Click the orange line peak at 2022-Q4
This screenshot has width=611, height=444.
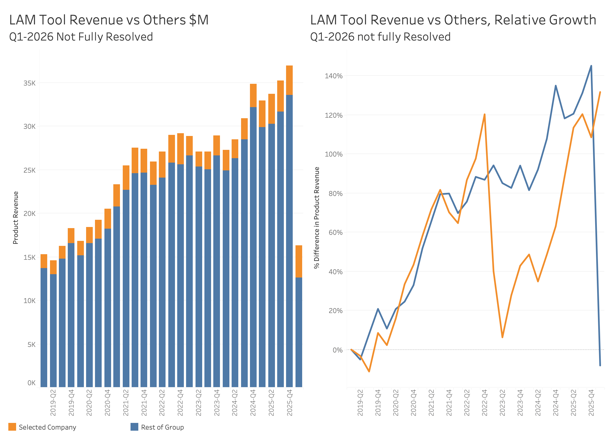(x=485, y=114)
